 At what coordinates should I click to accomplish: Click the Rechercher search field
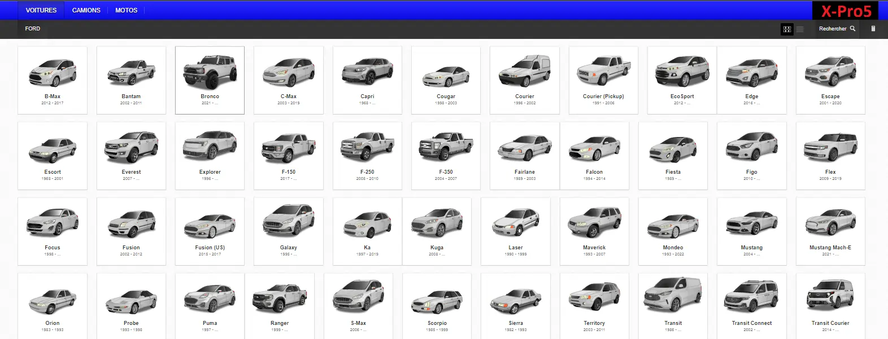click(x=837, y=29)
